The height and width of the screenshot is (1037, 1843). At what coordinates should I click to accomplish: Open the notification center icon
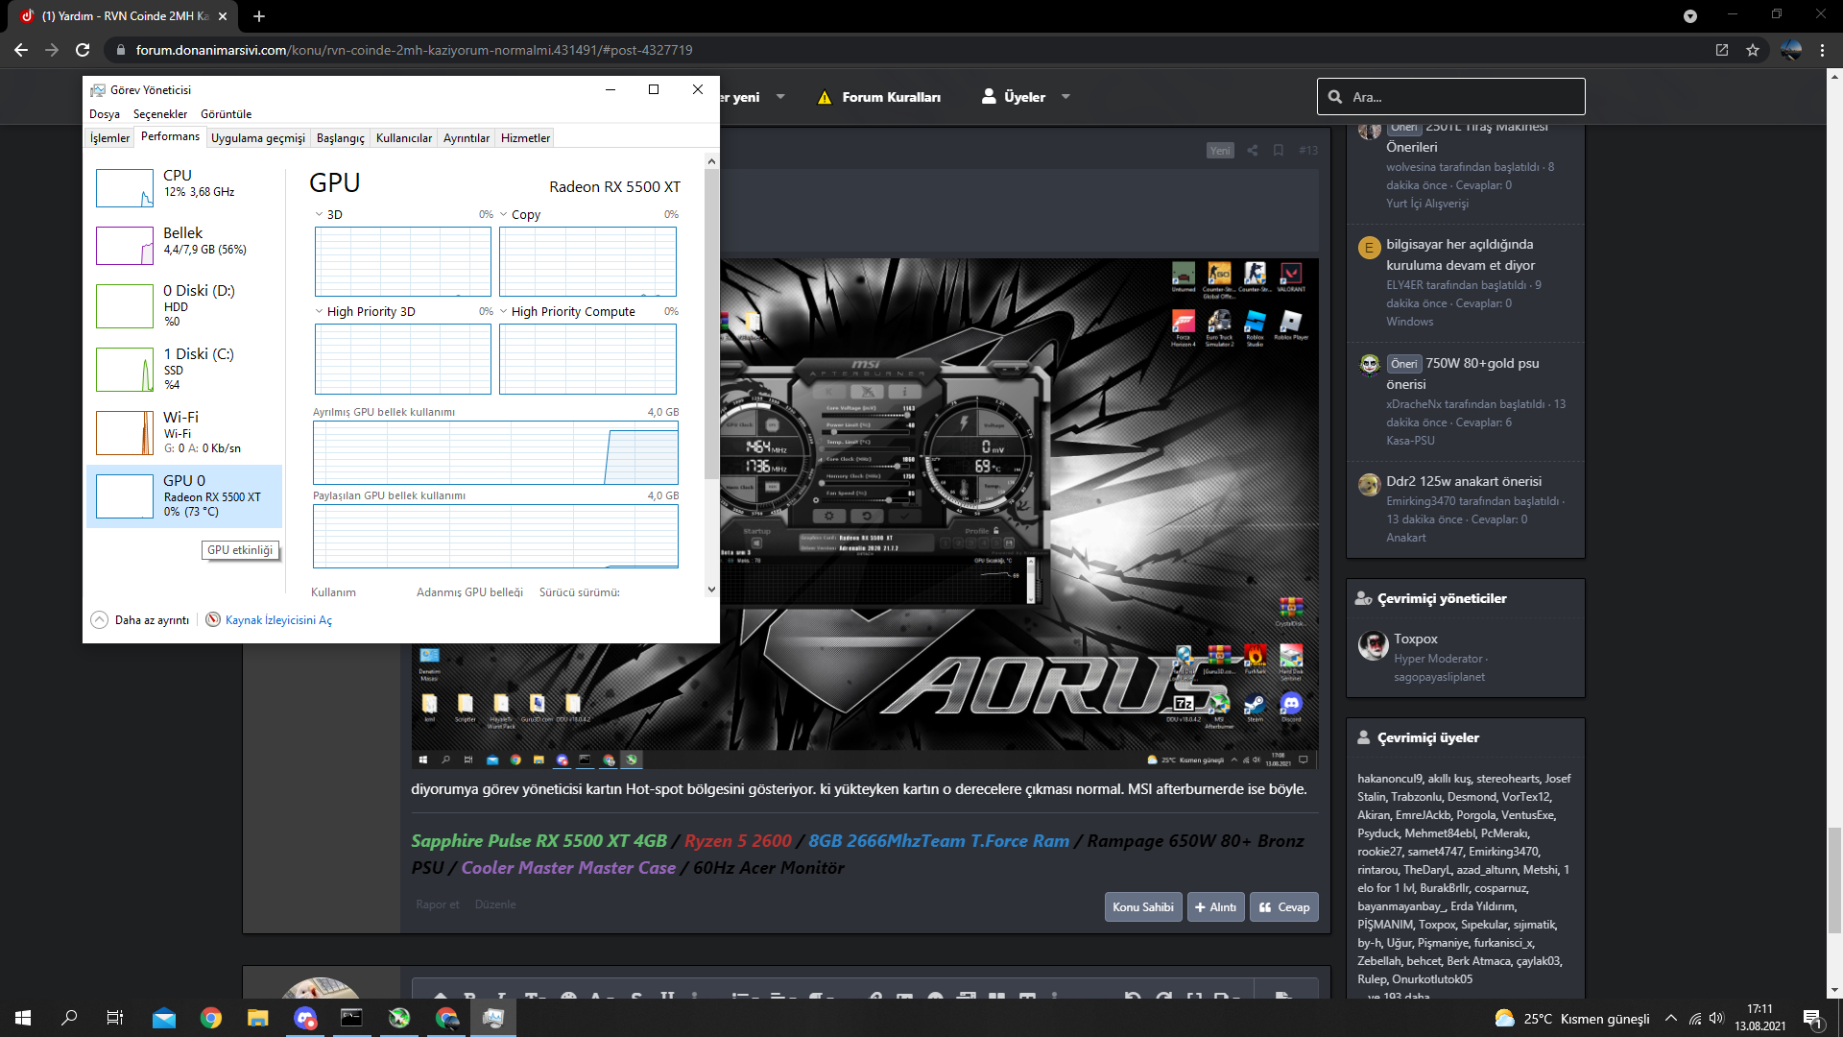tap(1812, 1018)
